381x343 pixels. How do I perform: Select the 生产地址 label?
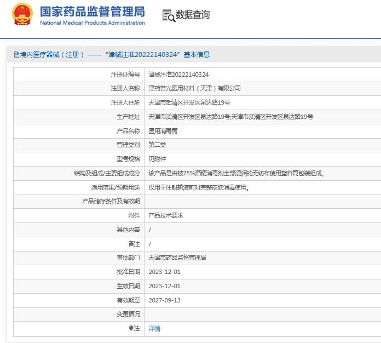pos(128,117)
